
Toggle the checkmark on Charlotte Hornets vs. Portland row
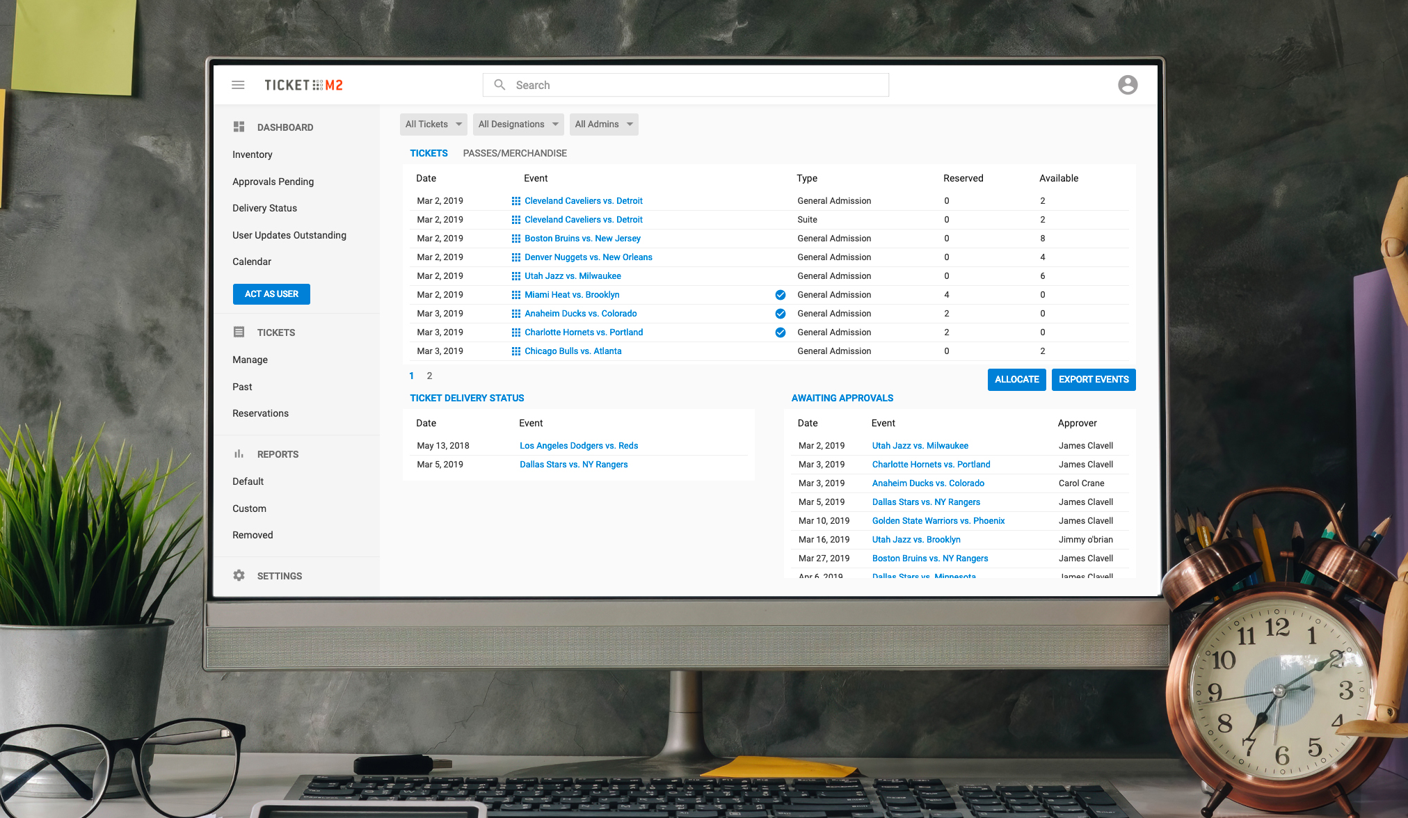(780, 332)
